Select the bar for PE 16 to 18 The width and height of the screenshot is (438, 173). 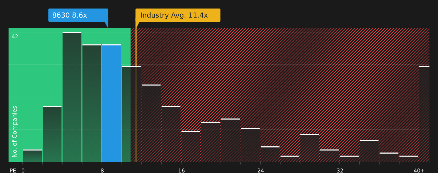191,147
